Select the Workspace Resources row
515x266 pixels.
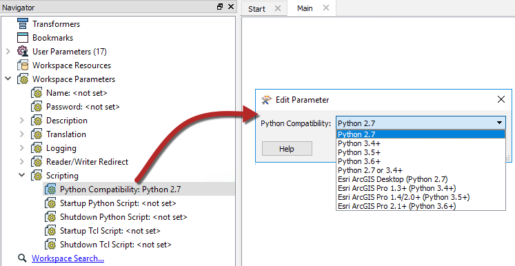72,65
